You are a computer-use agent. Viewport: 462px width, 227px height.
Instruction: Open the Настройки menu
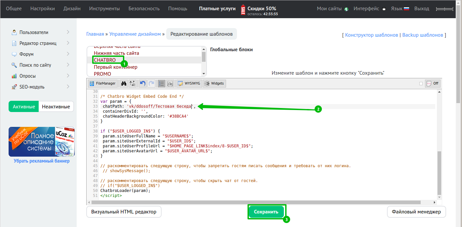(x=43, y=9)
